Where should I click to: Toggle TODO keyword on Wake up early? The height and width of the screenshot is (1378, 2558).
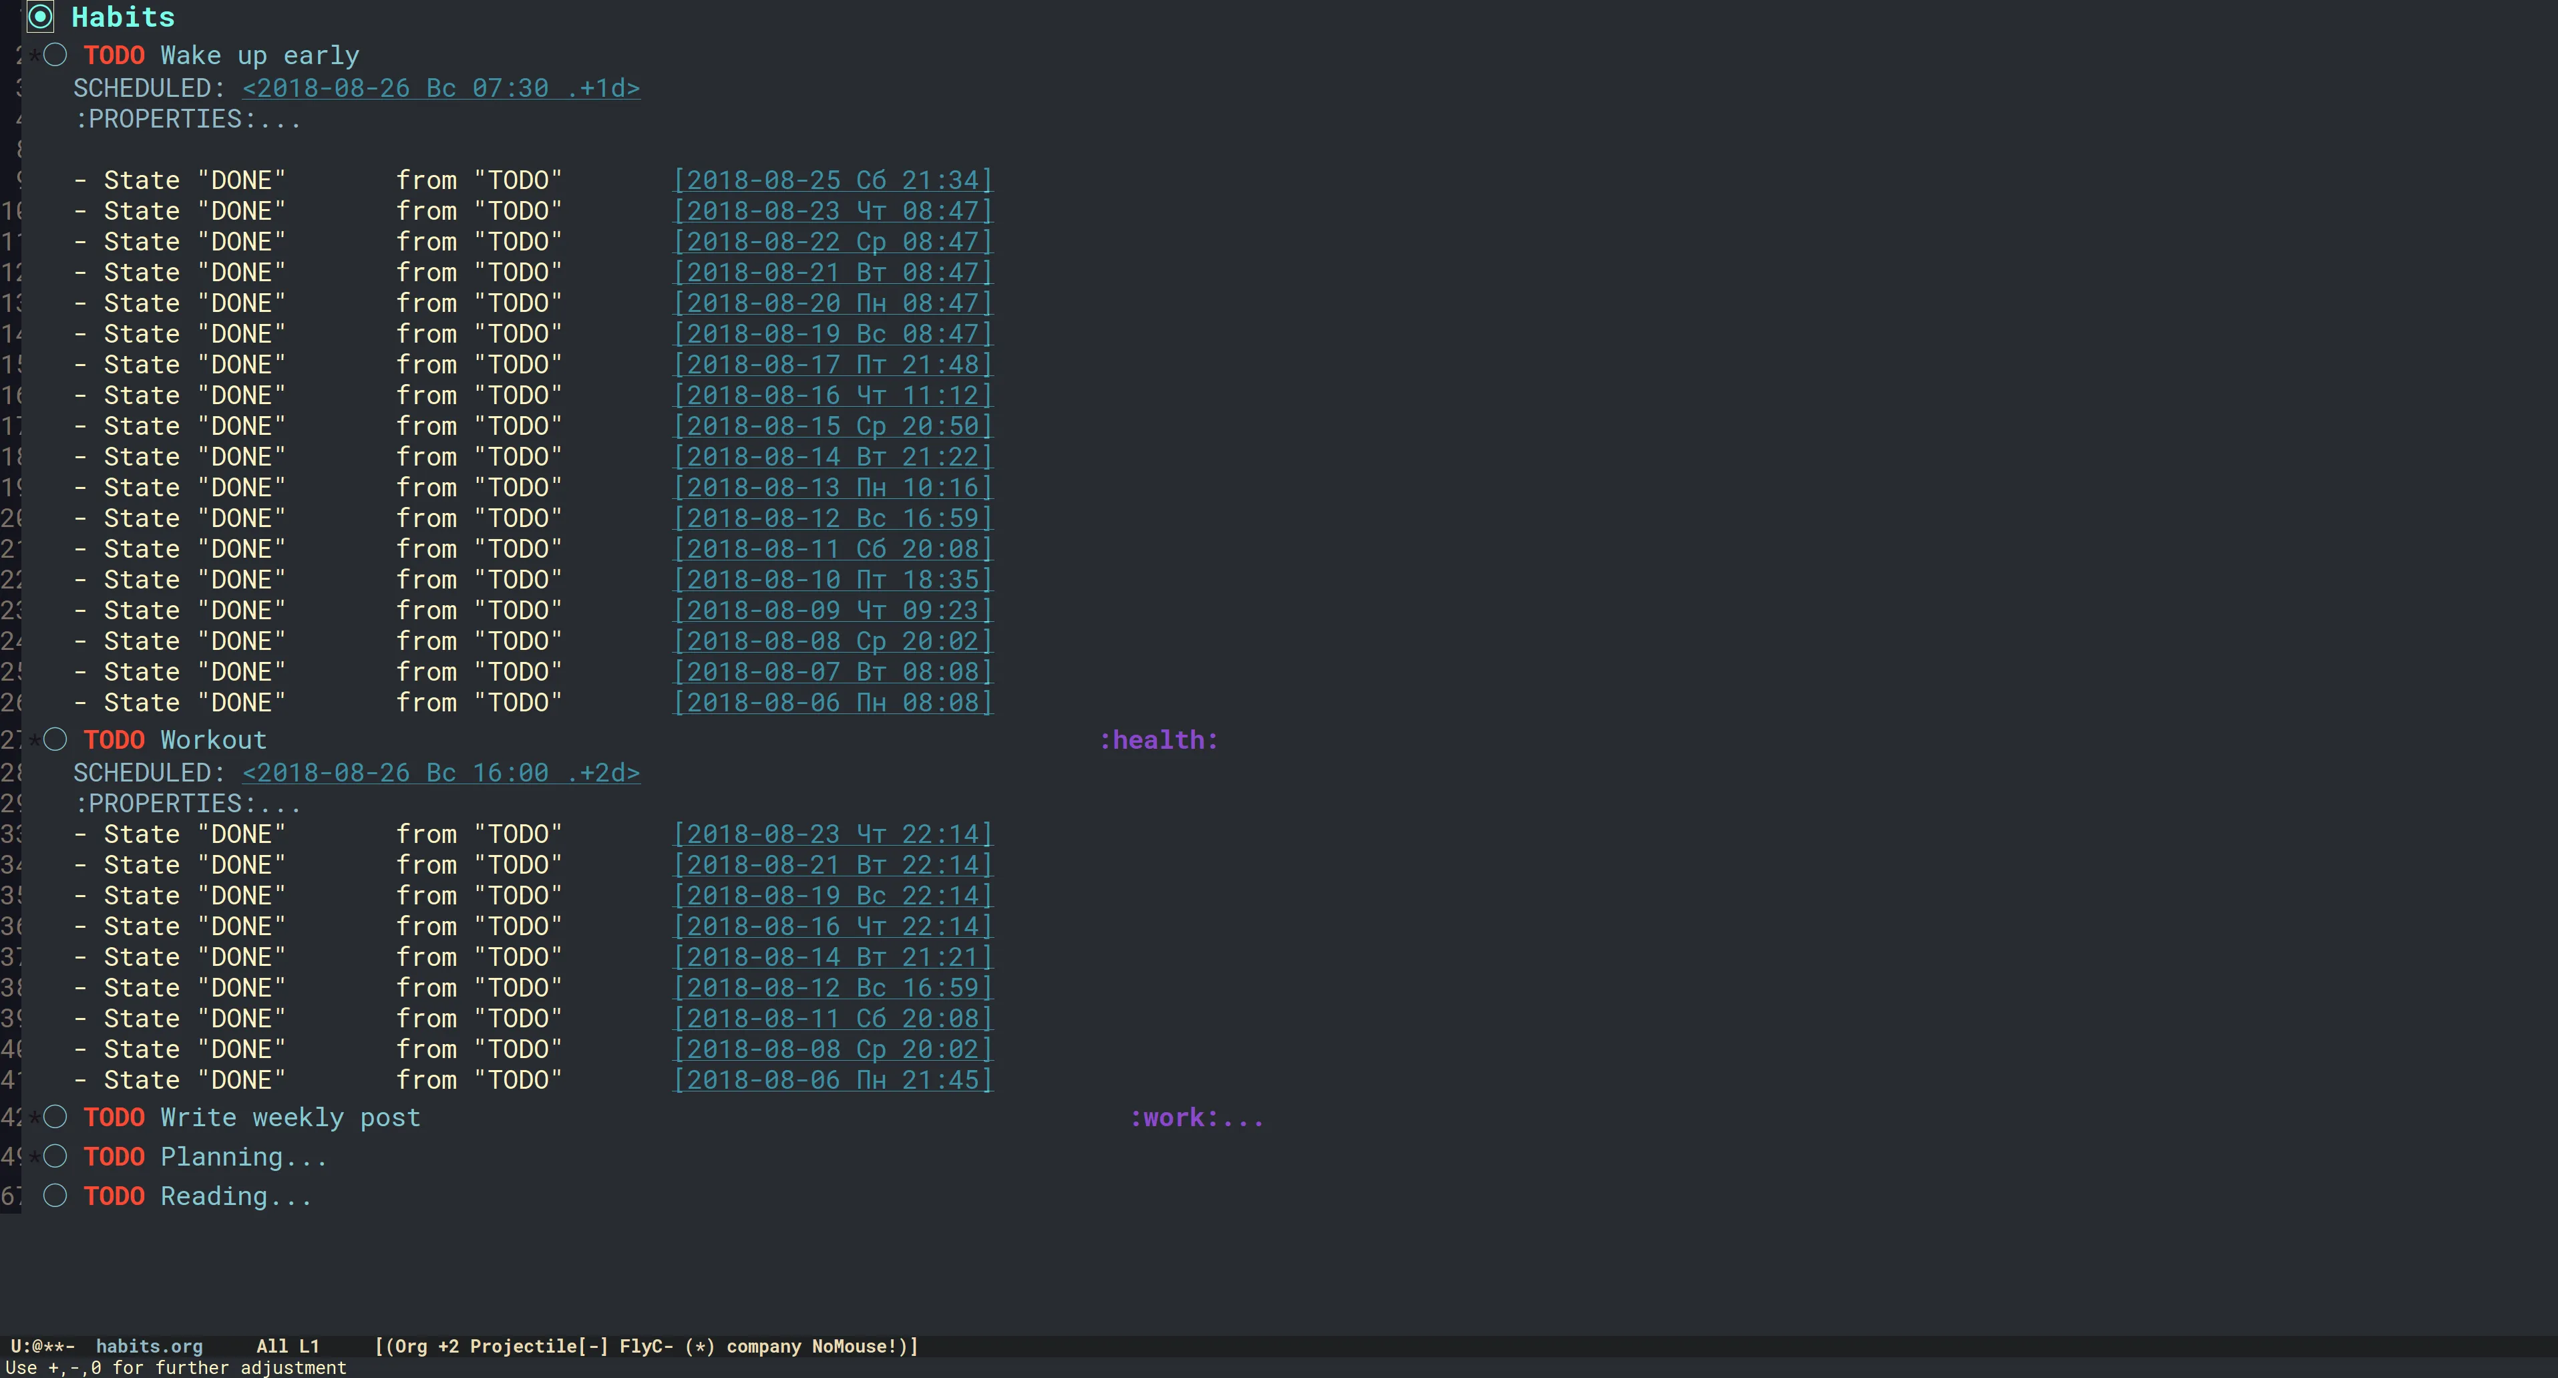pyautogui.click(x=114, y=55)
